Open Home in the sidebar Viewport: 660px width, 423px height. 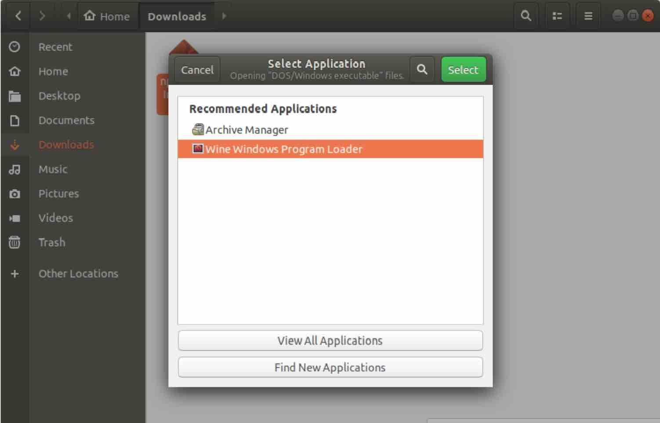pos(73,72)
